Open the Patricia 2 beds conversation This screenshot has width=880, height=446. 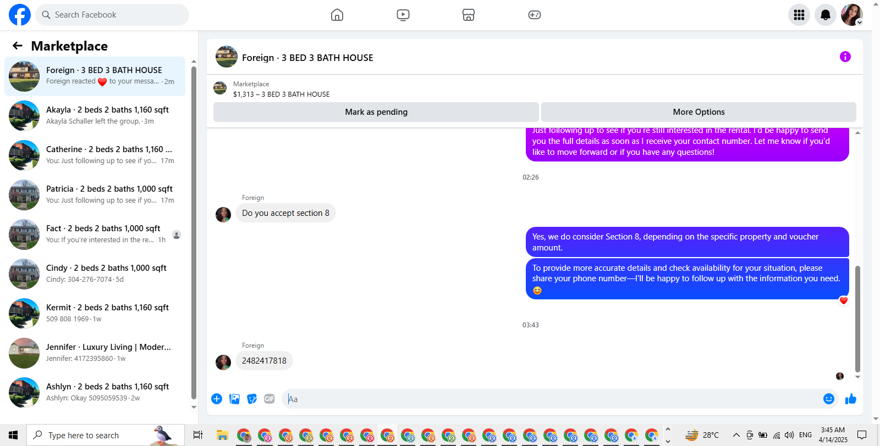95,195
